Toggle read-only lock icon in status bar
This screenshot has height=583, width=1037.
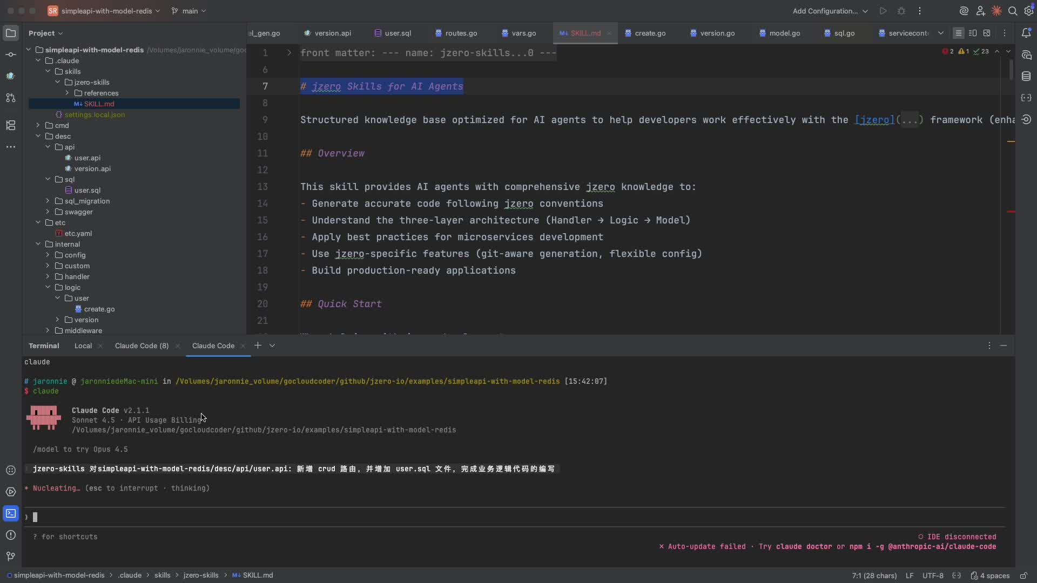[x=1023, y=575]
